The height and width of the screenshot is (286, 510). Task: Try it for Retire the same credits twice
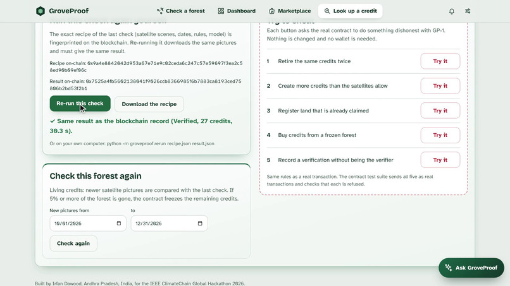[440, 61]
